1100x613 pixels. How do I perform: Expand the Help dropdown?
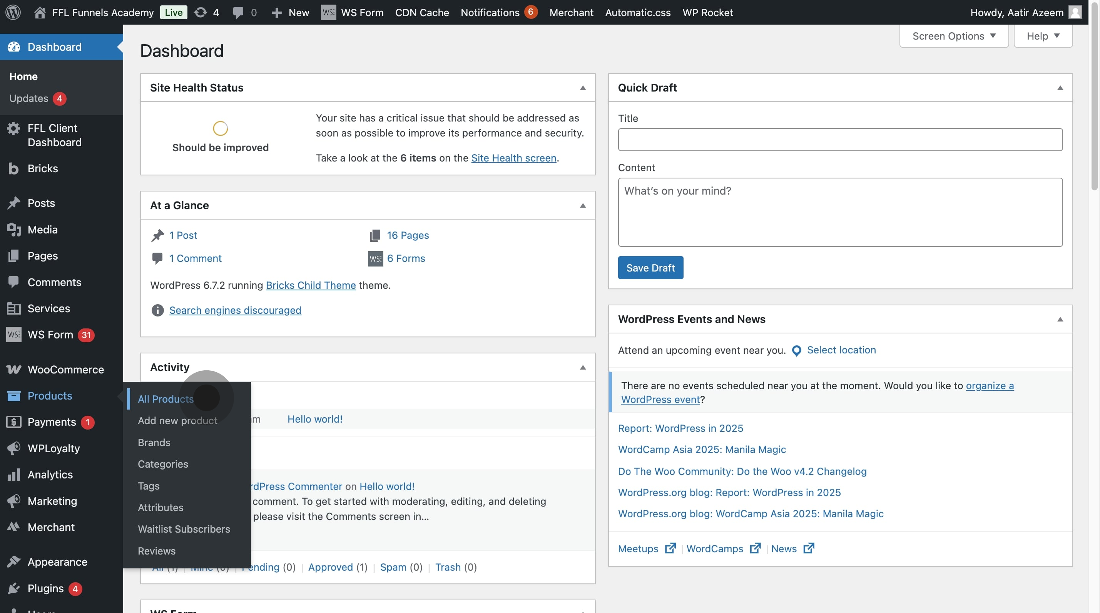(x=1043, y=36)
